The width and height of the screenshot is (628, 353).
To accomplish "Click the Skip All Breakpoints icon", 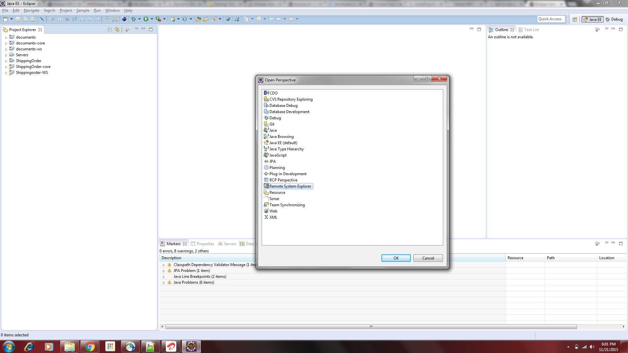I will 42,19.
